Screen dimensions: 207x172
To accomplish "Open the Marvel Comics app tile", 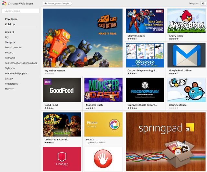I will pyautogui.click(x=145, y=21).
